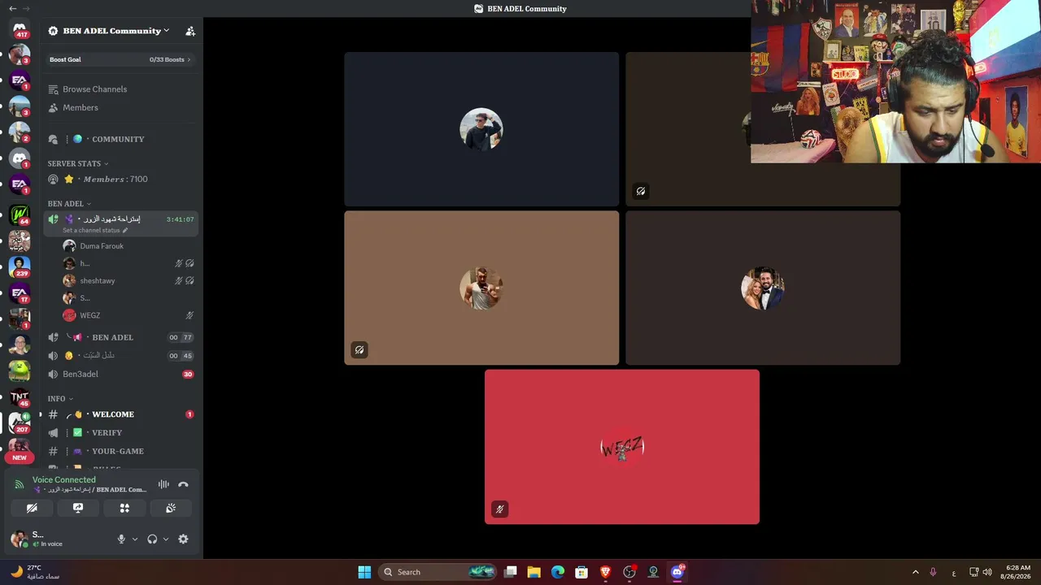Open the server with 17 badge
1041x585 pixels.
point(20,292)
